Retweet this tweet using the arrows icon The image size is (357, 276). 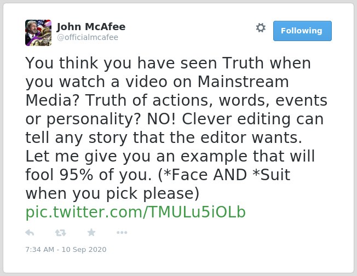(61, 233)
